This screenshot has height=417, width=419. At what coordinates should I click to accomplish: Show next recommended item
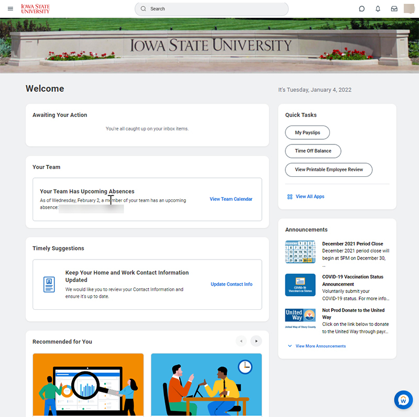pos(256,341)
